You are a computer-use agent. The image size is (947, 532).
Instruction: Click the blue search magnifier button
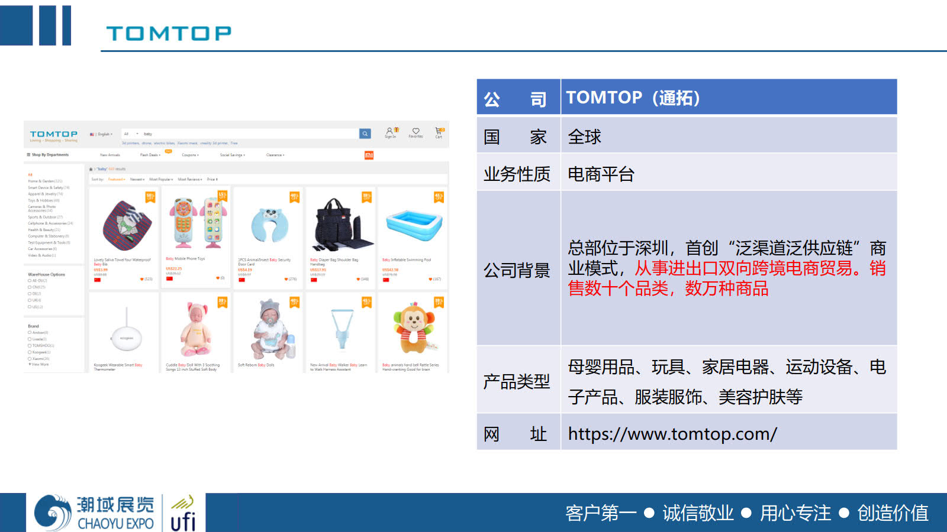365,134
